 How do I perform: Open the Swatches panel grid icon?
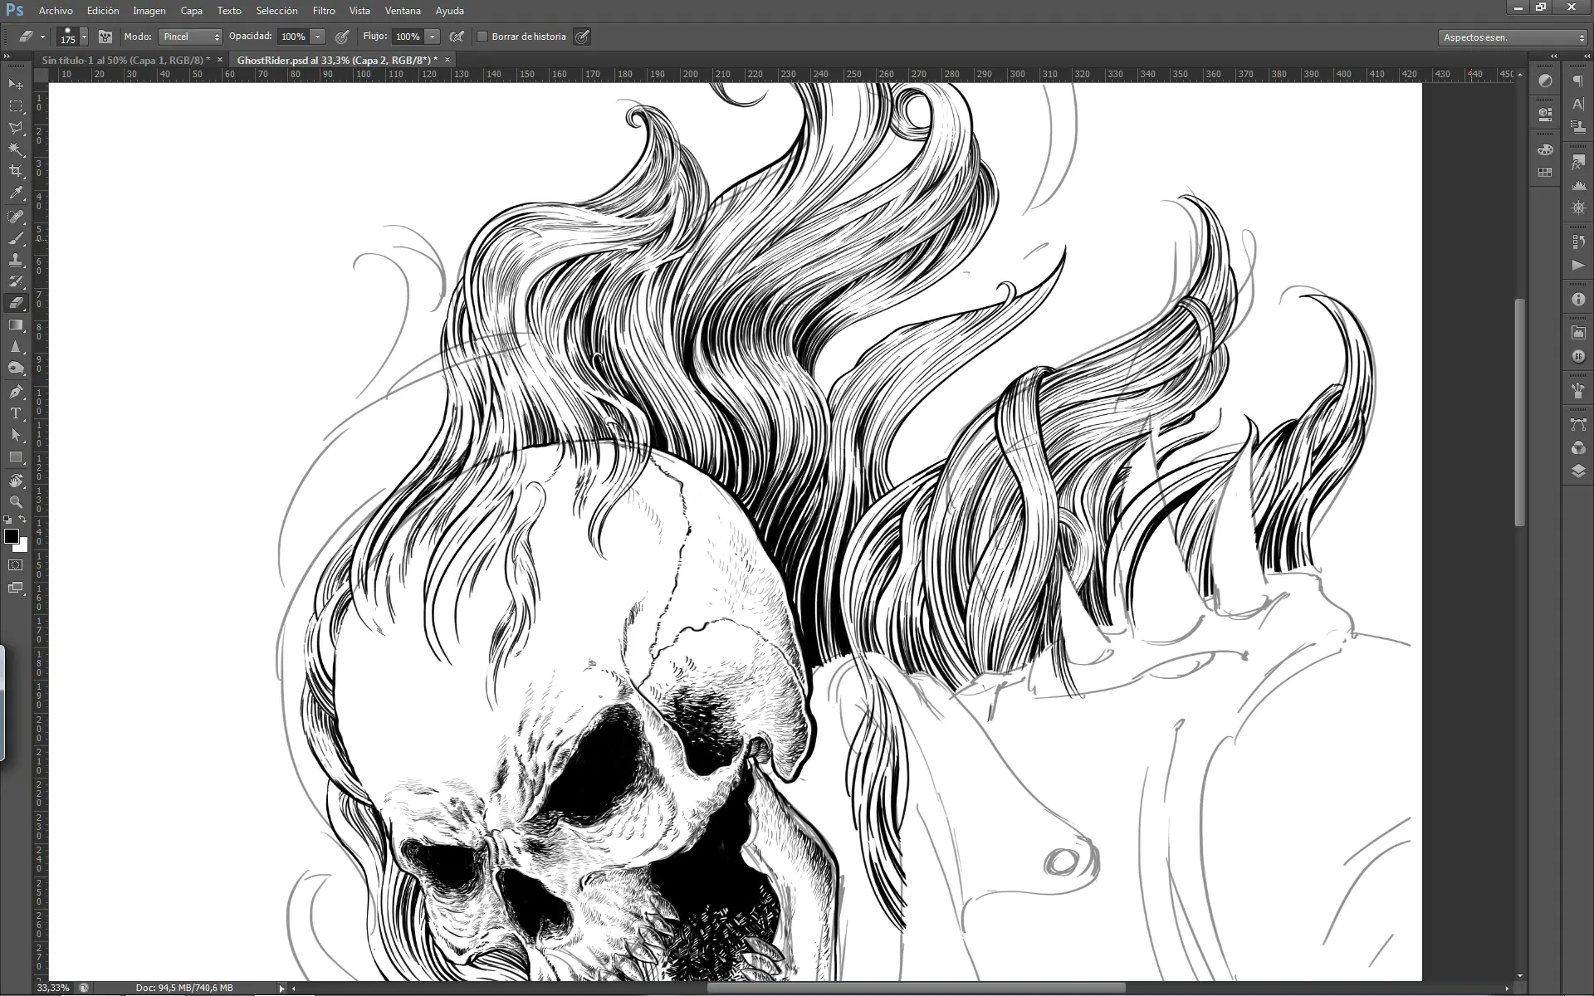pyautogui.click(x=1545, y=173)
